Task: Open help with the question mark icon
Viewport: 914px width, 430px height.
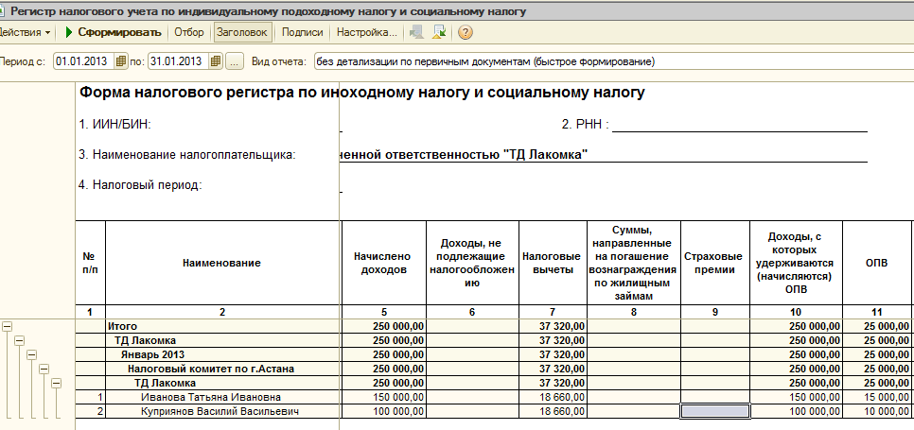Action: [466, 32]
